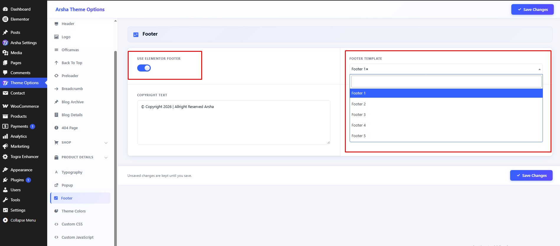Choose Footer 4 option
This screenshot has width=560, height=246.
click(446, 125)
